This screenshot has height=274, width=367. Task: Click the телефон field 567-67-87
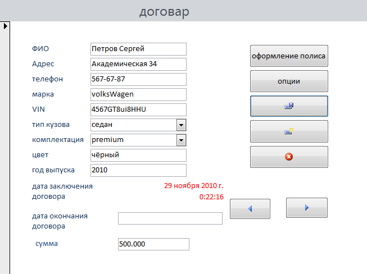pos(138,80)
